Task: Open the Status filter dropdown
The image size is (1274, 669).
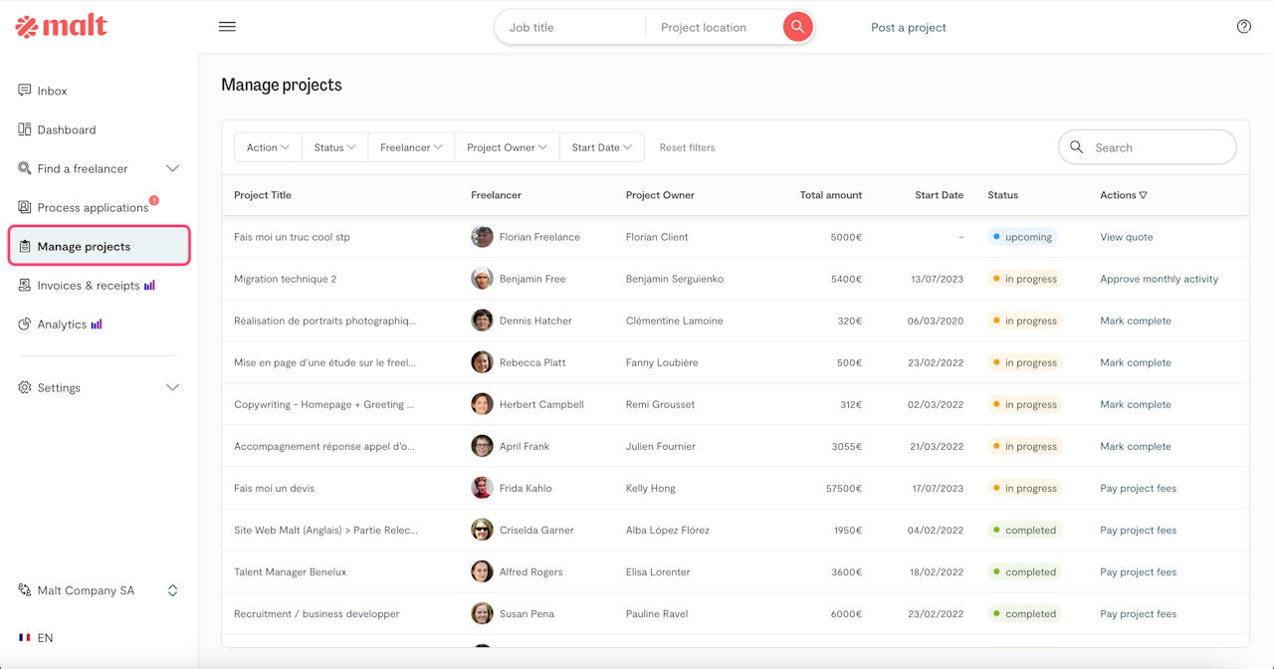Action: click(334, 147)
